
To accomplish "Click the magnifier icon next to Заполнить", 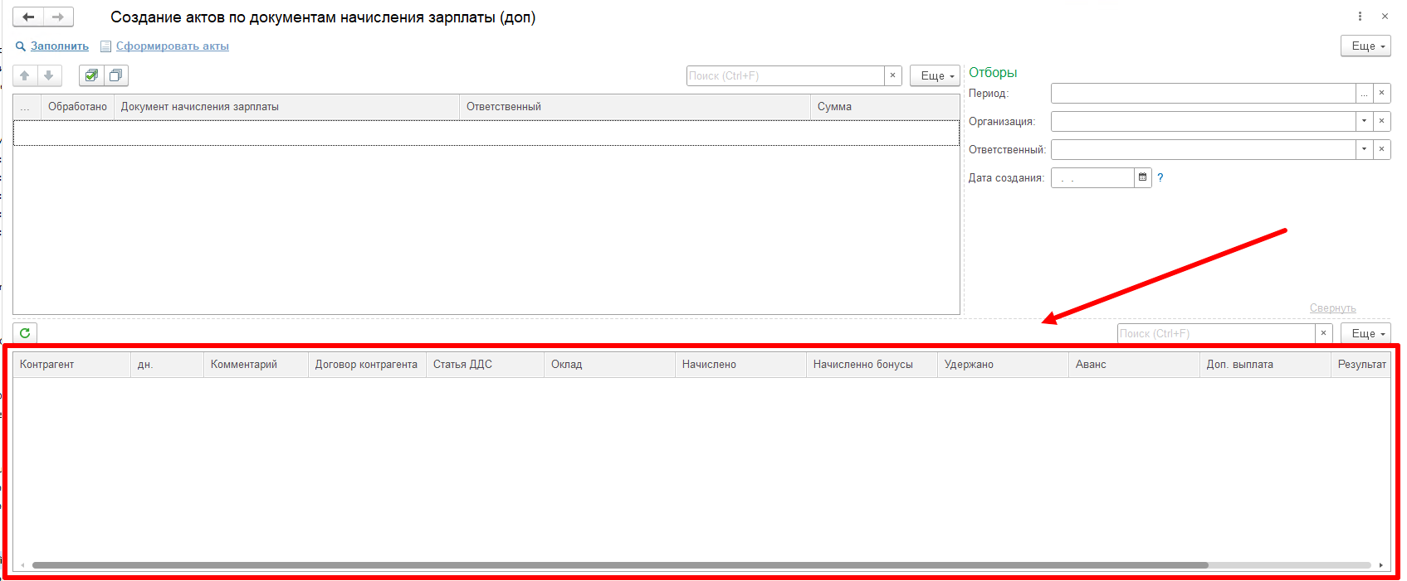I will click(x=21, y=46).
